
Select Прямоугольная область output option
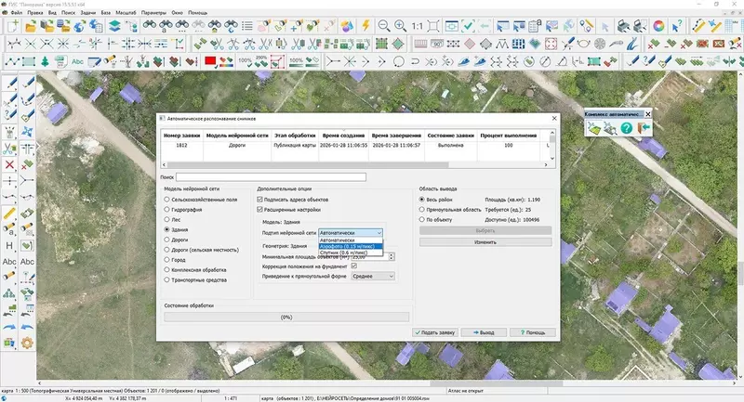[423, 210]
